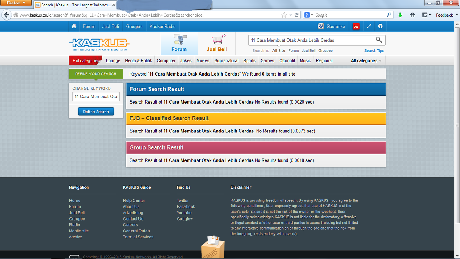460x259 pixels.
Task: Open Groupee in the top bar
Action: point(134,26)
